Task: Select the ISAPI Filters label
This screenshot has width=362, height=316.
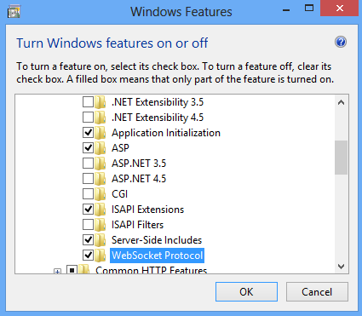Action: 137,225
